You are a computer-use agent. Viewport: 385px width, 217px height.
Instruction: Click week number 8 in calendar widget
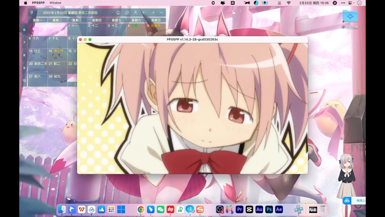24,55
